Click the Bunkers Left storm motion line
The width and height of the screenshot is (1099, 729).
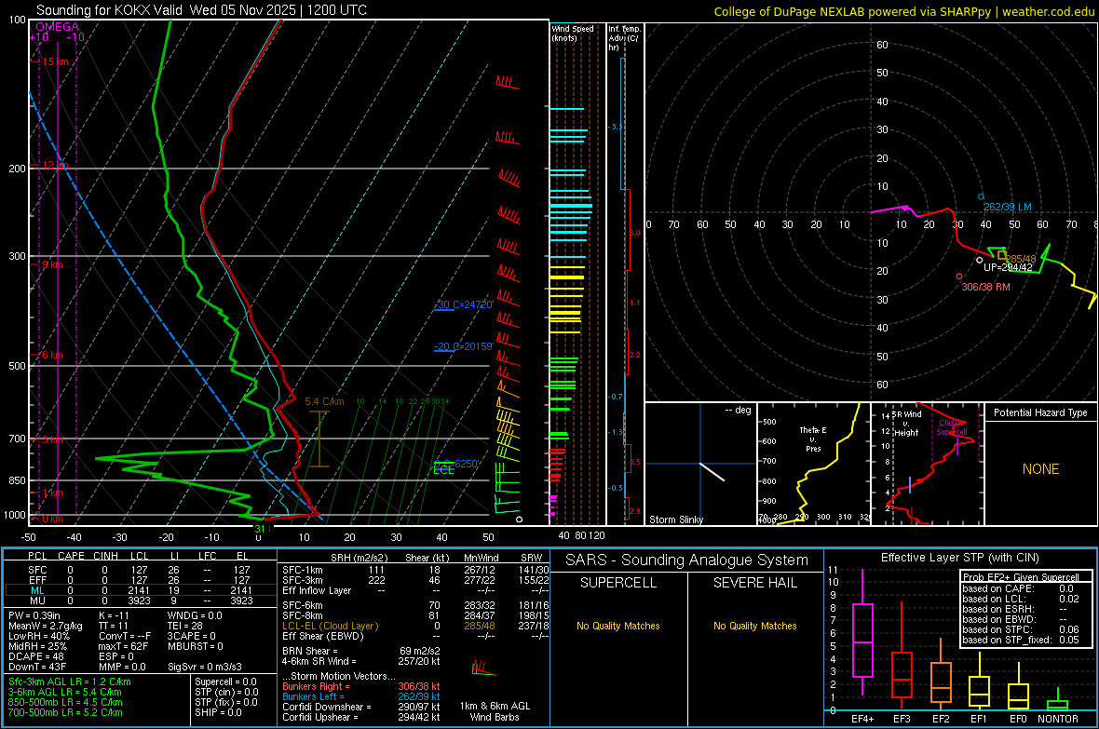pos(361,696)
